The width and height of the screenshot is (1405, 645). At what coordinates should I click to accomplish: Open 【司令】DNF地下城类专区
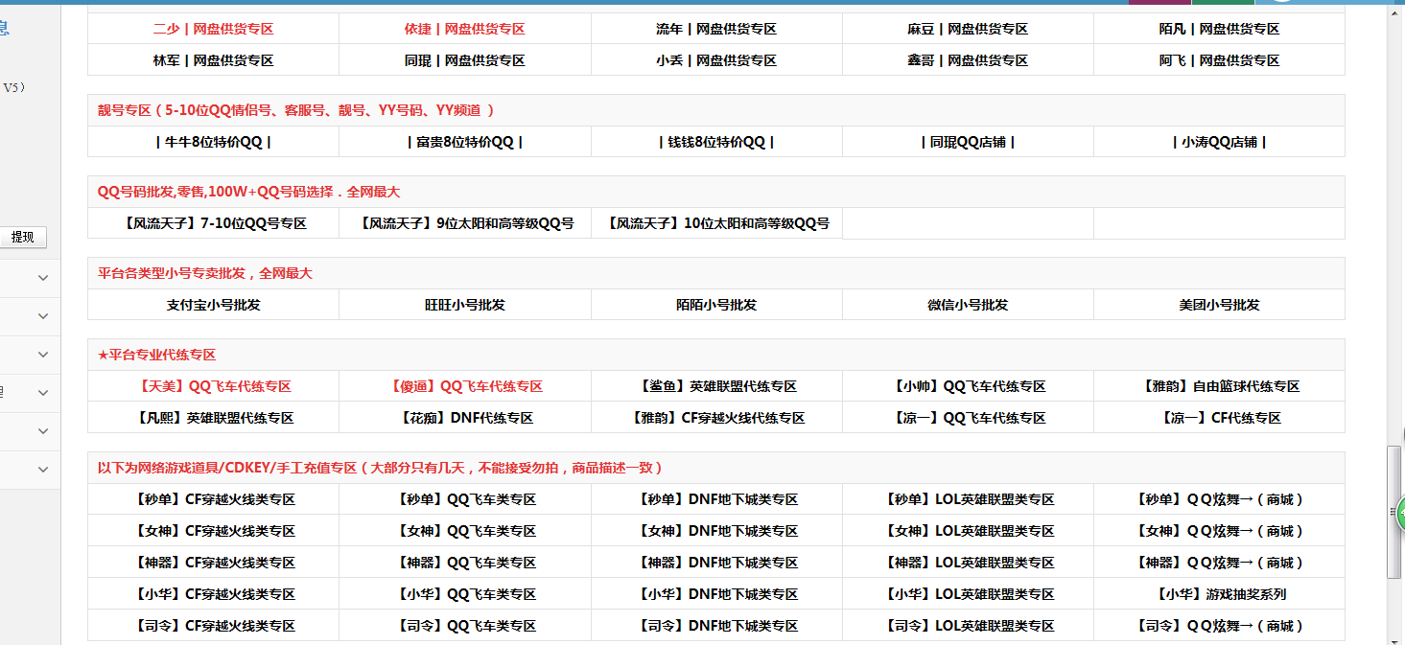click(x=716, y=626)
